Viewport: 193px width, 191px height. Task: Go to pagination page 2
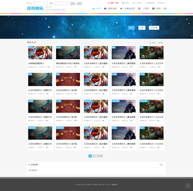tap(94, 156)
